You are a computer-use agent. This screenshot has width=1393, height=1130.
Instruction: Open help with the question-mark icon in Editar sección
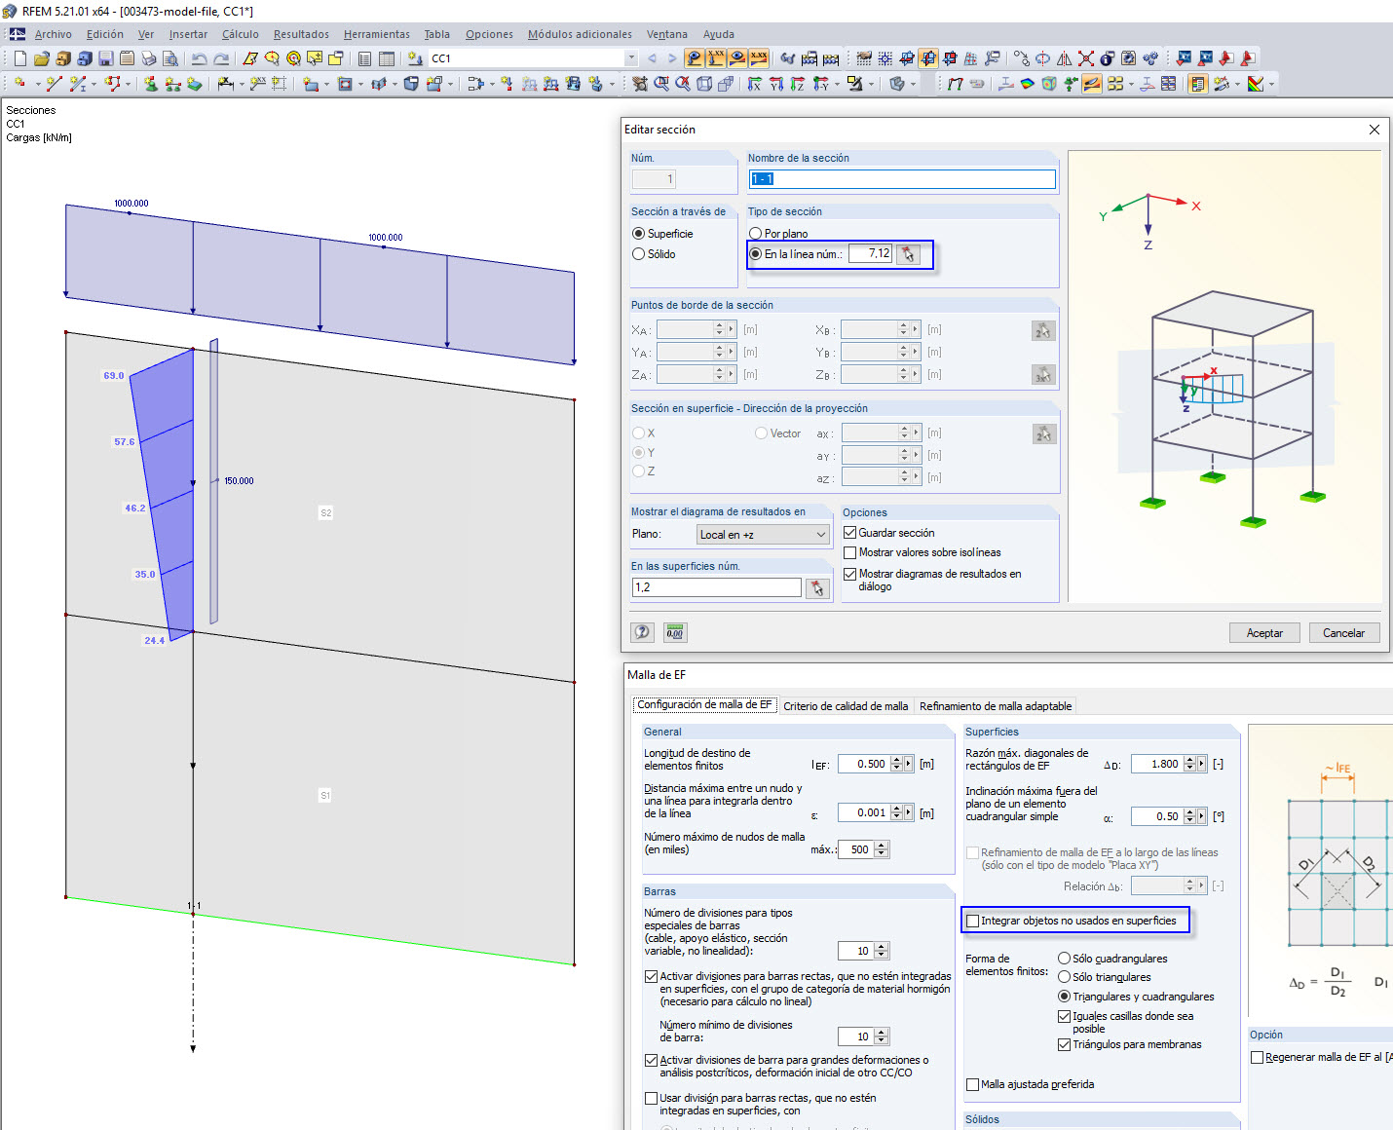click(642, 632)
